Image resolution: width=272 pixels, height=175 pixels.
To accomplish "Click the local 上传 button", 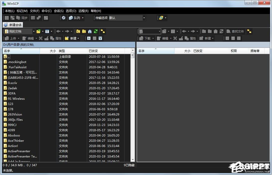I will (11, 38).
